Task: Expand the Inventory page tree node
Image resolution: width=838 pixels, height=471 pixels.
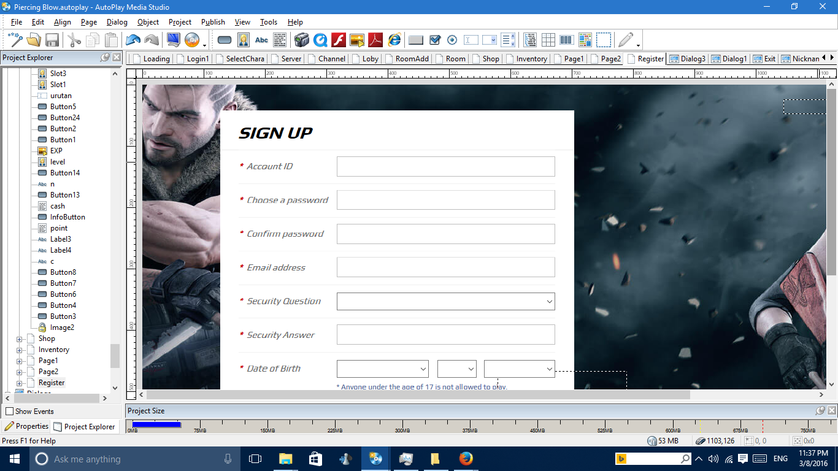Action: [20, 350]
